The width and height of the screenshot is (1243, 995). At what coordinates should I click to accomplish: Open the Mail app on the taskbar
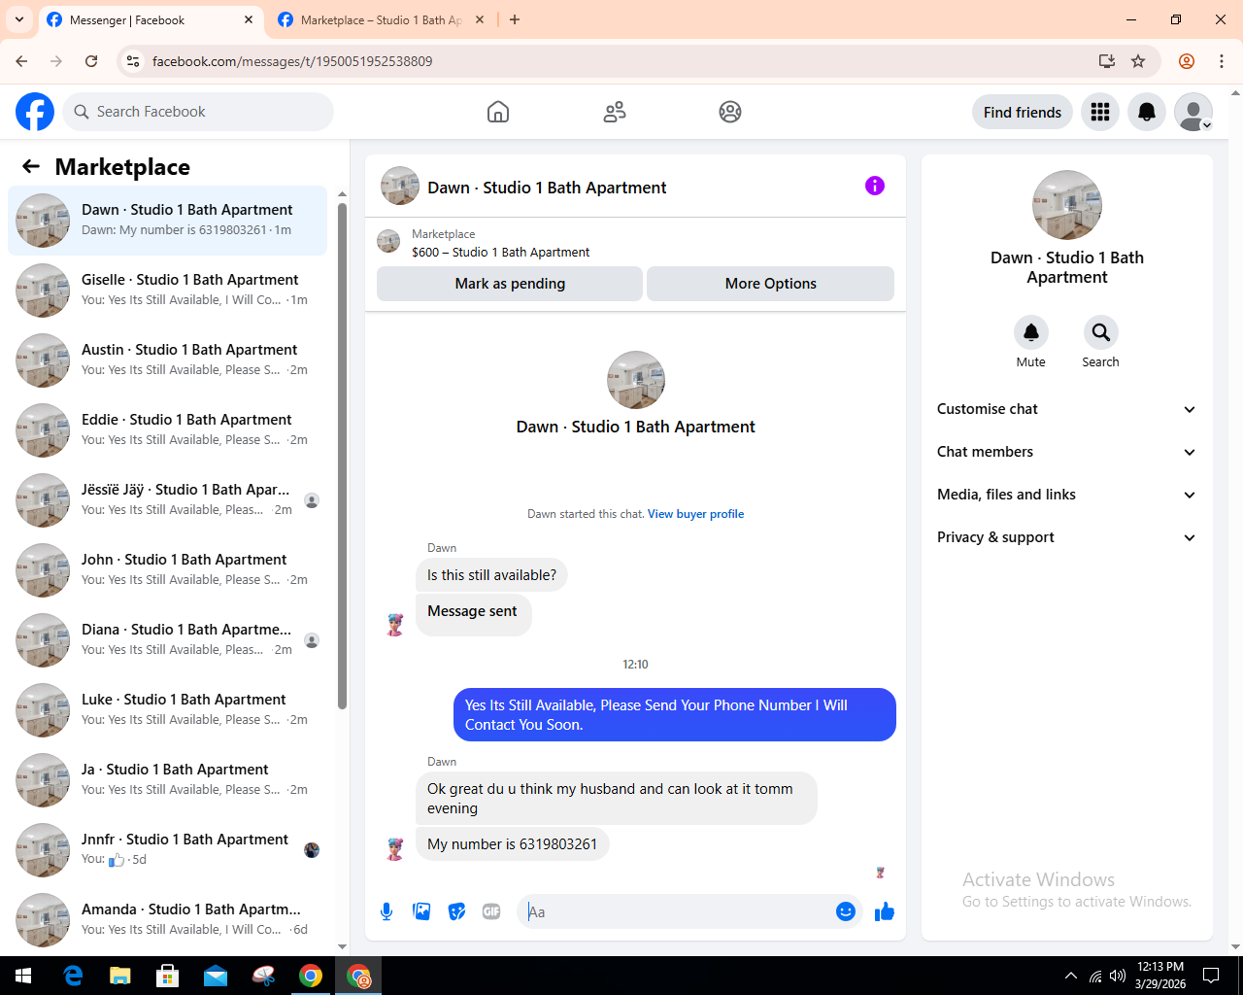(x=216, y=976)
